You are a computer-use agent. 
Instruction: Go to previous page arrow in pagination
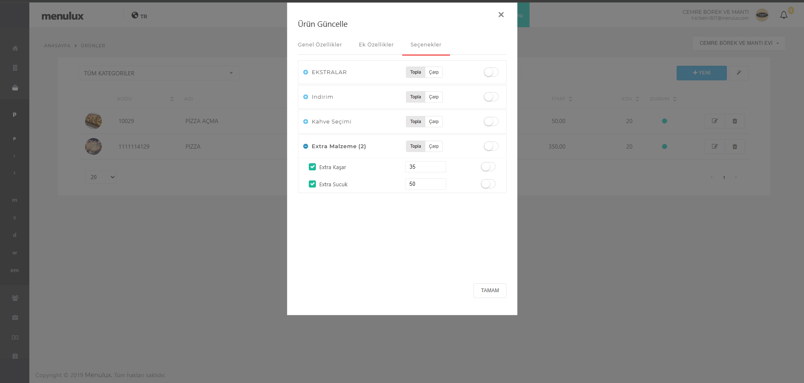(712, 177)
